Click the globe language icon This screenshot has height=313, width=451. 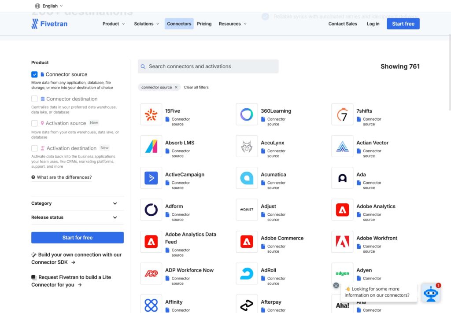click(37, 6)
